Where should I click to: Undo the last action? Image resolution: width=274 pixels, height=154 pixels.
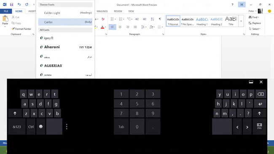pos(19,5)
